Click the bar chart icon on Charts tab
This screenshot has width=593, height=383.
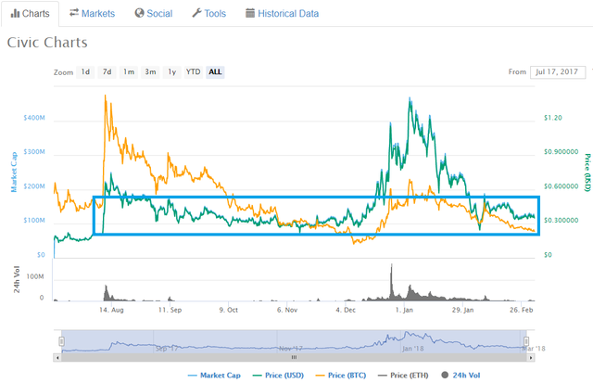tap(15, 14)
